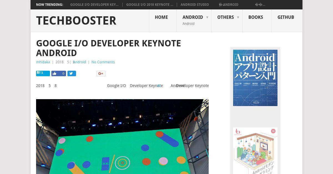Open the Android category link under title
This screenshot has width=333, height=174.
(79, 62)
